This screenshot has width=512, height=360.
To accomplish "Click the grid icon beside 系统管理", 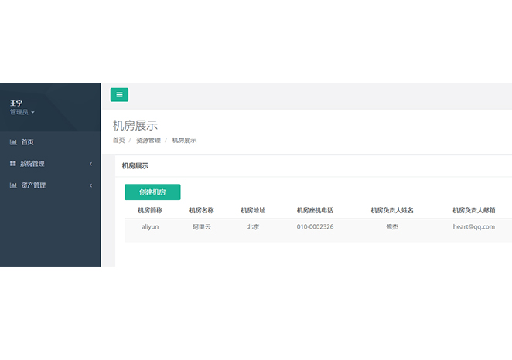I will click(13, 164).
